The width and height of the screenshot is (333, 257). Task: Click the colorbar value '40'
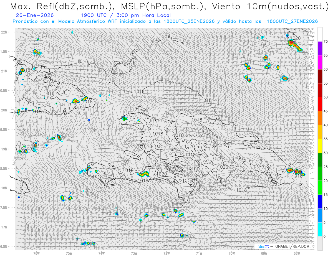click(x=326, y=125)
